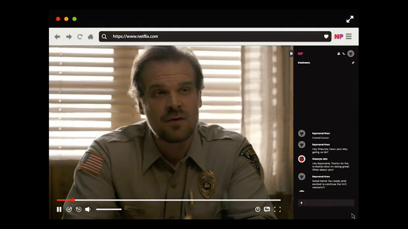Collapse the chat sidebar with the arrow
The image size is (408, 229).
(291, 54)
